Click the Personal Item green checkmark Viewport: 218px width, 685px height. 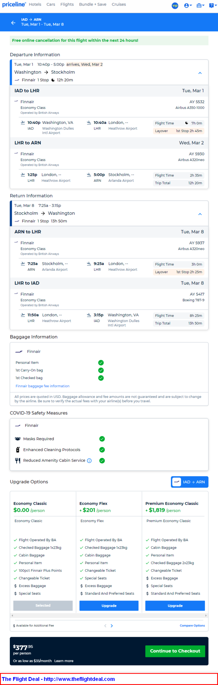click(x=101, y=363)
